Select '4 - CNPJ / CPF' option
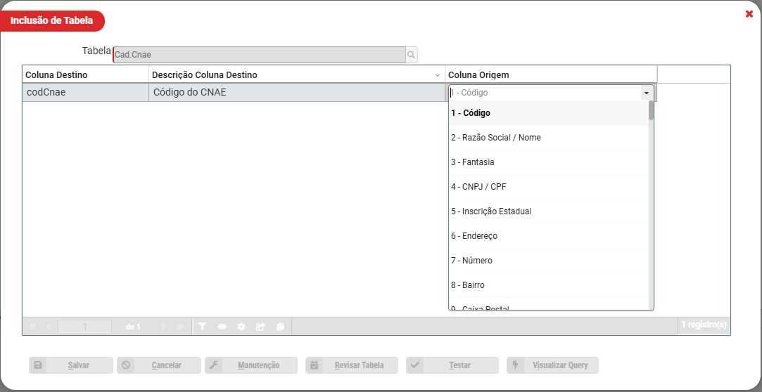762x392 pixels. [x=478, y=187]
